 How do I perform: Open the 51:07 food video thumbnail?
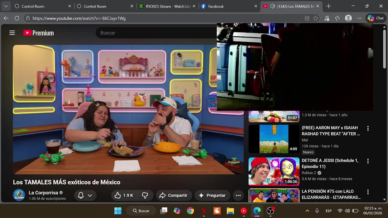(274, 117)
